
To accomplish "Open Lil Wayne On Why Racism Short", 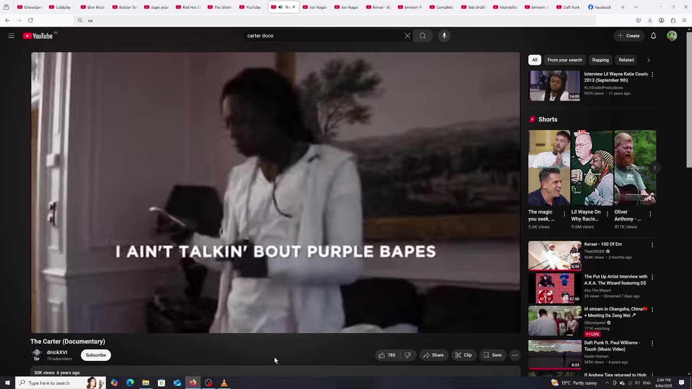I will (592, 168).
